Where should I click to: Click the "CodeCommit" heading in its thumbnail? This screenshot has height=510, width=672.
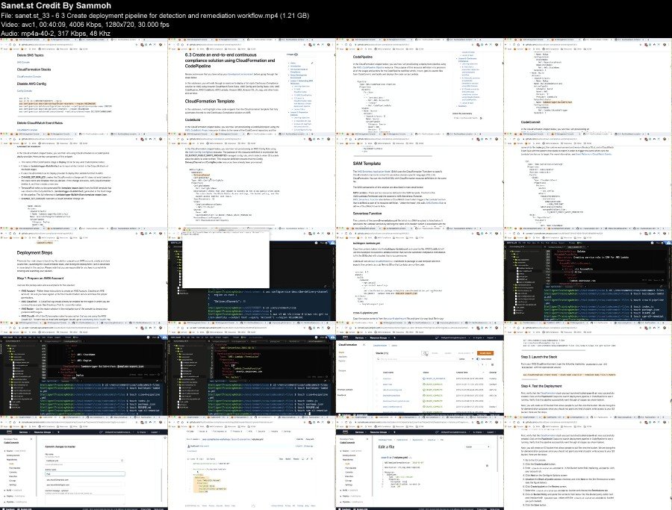coord(532,122)
